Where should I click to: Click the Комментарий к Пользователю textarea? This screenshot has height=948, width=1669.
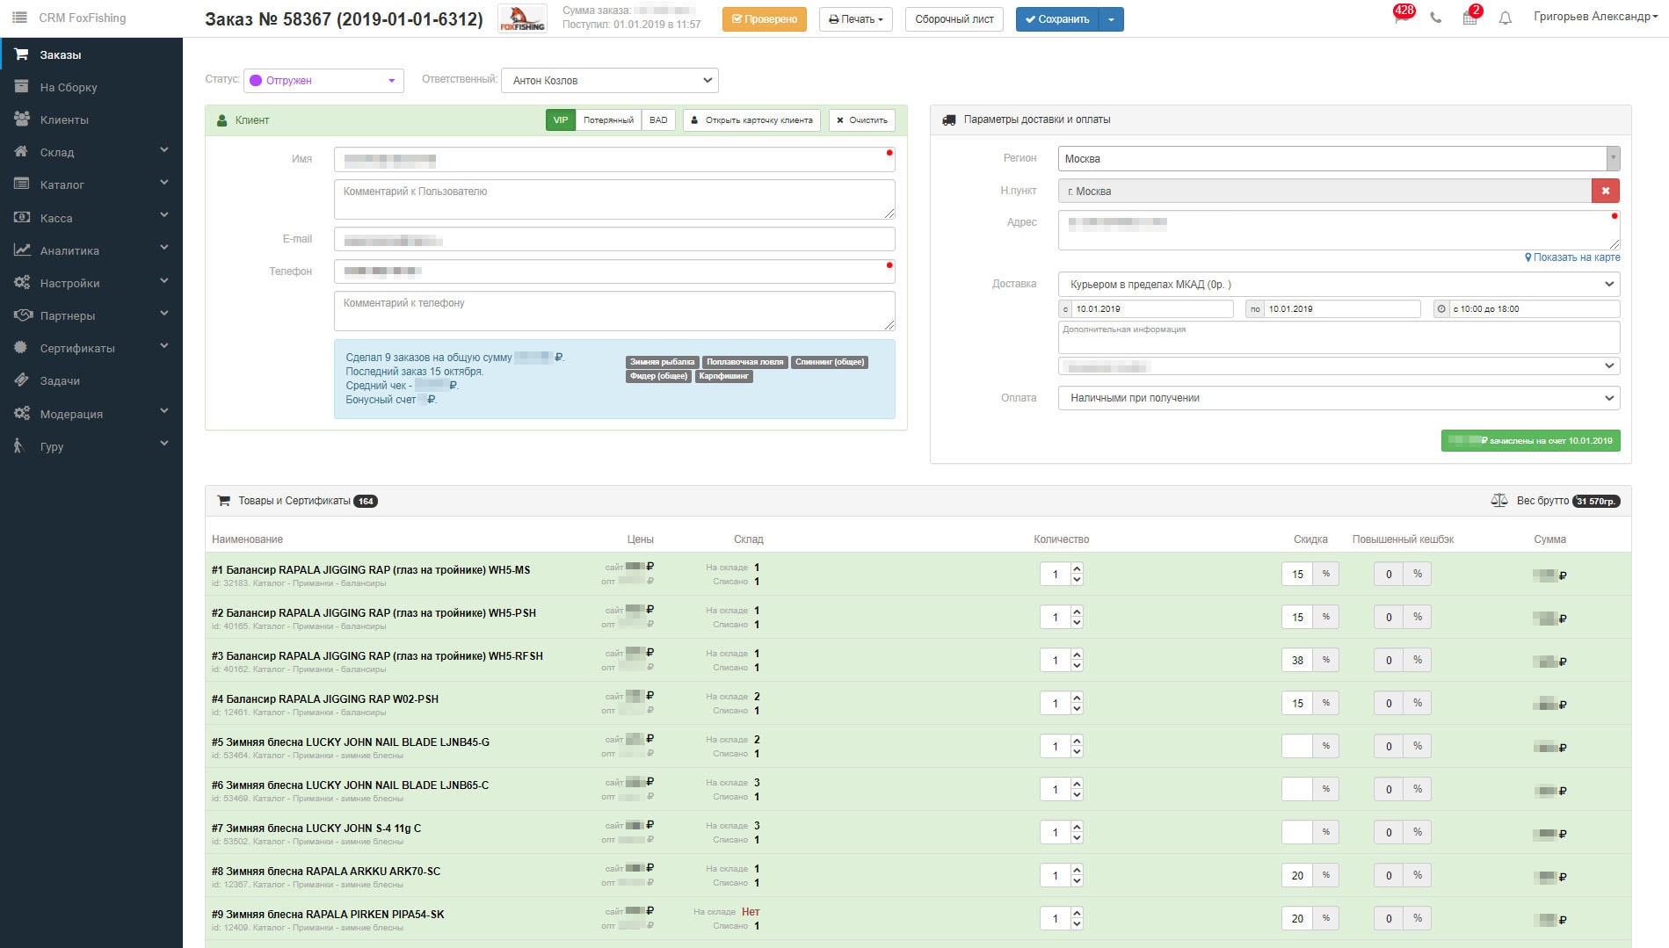pos(614,199)
